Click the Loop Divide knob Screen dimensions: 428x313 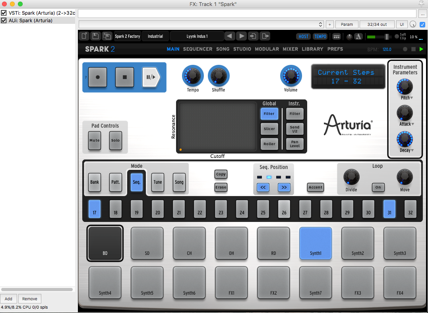351,177
